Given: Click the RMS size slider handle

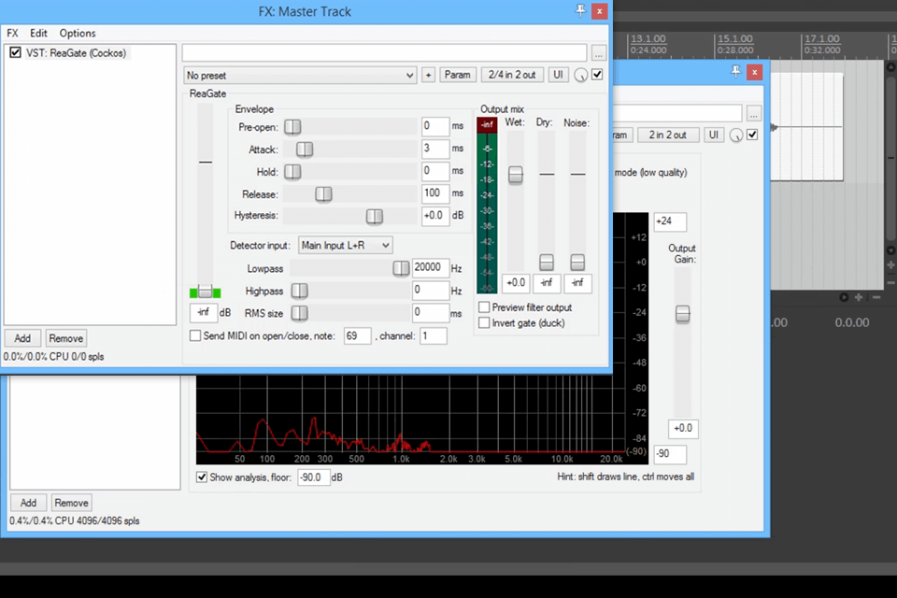Looking at the screenshot, I should pos(299,313).
